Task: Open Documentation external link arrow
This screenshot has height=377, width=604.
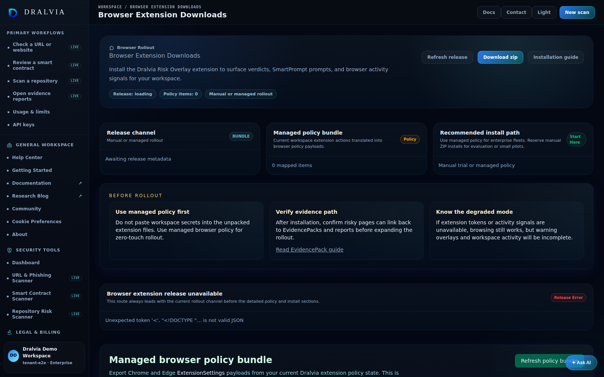Action: 80,183
